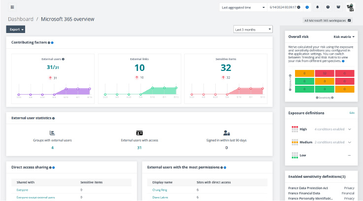Screen dimensions: 363x201
Task: Click the 6/14/2024 00:39:17 timestamp field
Action: pyautogui.click(x=283, y=7)
